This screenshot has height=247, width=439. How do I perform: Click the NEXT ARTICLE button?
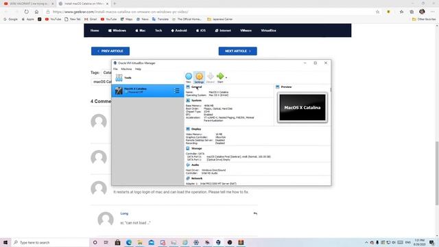point(238,51)
